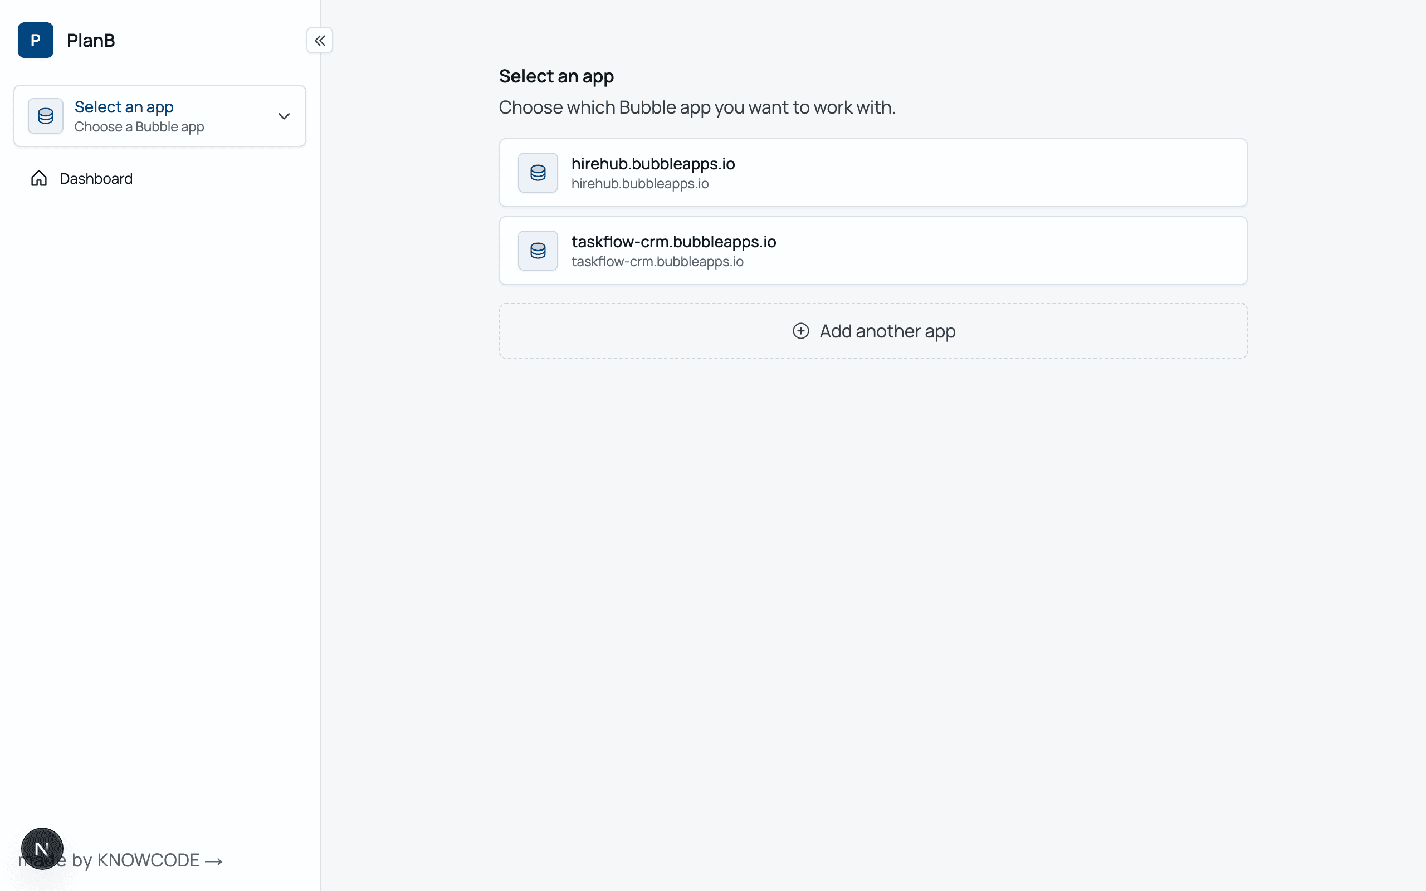The height and width of the screenshot is (891, 1426).
Task: Click database icon on taskflow-crm card
Action: click(538, 251)
